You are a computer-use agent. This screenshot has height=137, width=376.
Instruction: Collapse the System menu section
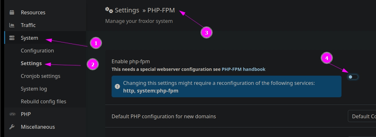45,38
